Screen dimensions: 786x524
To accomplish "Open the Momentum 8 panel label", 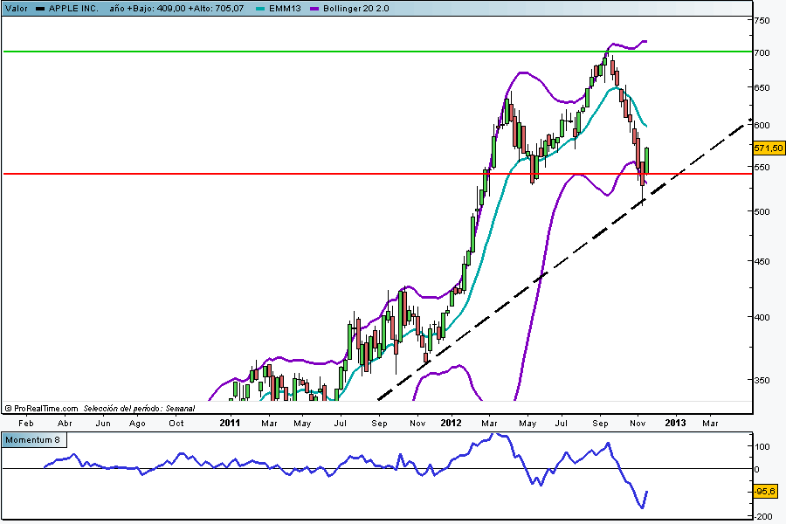I will coord(33,439).
